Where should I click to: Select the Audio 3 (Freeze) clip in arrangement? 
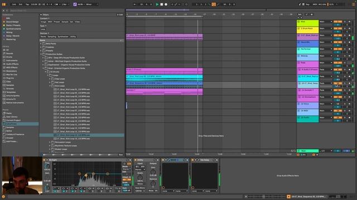click(x=164, y=71)
